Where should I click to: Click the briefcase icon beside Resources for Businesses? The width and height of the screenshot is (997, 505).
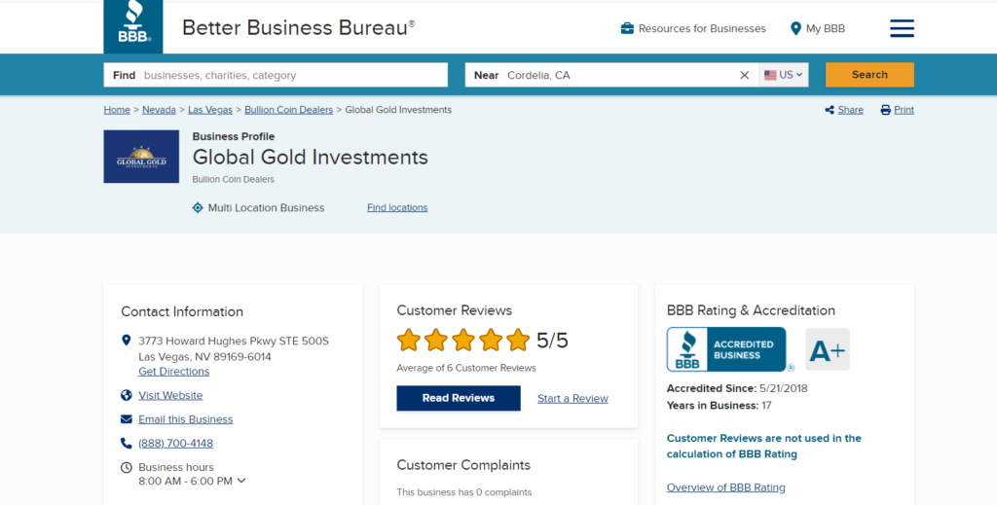[x=627, y=28]
